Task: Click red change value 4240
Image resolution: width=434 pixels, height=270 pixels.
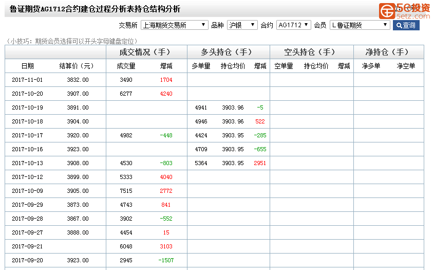Action: 166,94
